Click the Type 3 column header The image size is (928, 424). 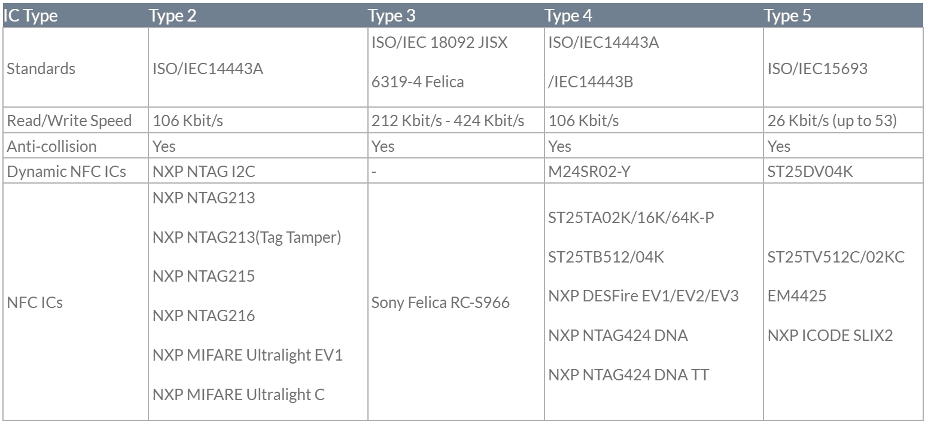click(391, 16)
